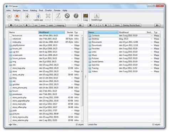169x133 pixels.
Task: Click the Öppna connect toolbar icon
Action: point(9,16)
